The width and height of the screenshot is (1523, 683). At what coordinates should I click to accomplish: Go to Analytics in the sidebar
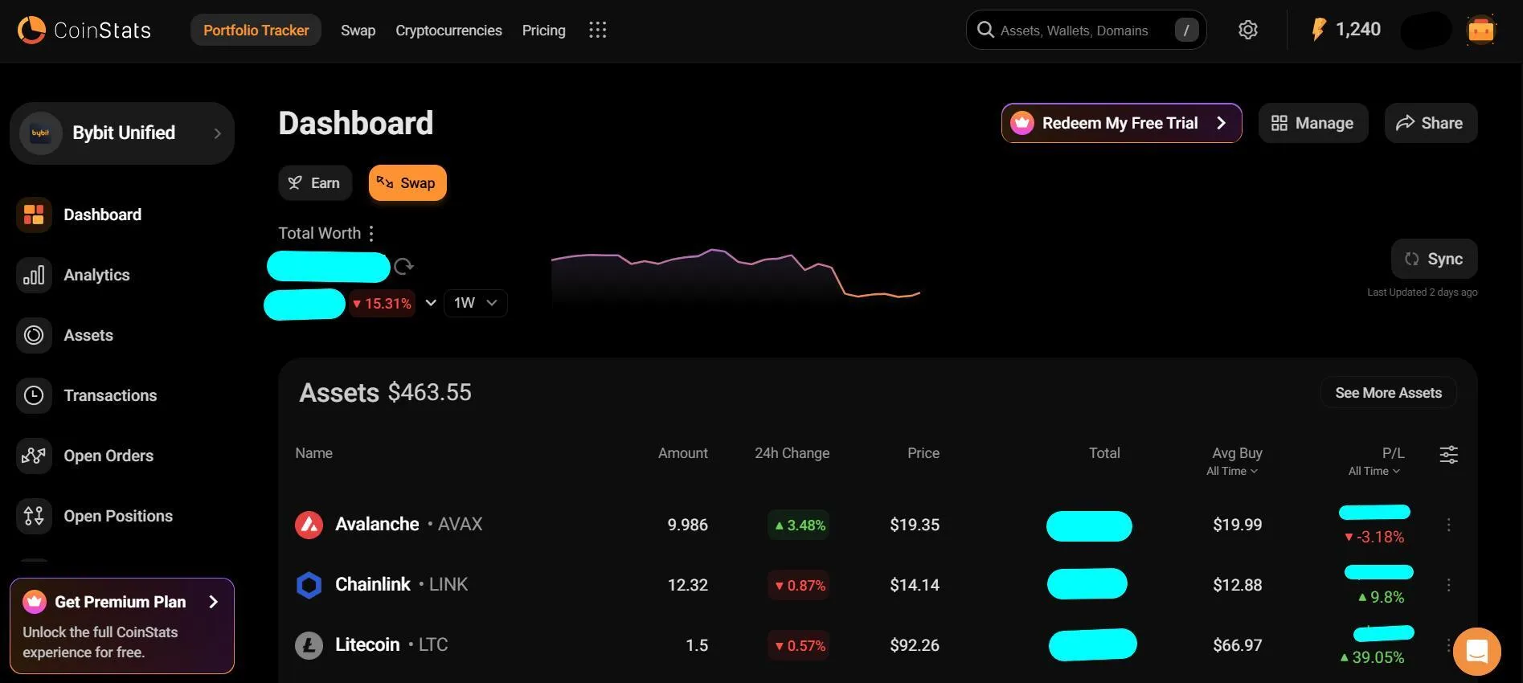96,275
